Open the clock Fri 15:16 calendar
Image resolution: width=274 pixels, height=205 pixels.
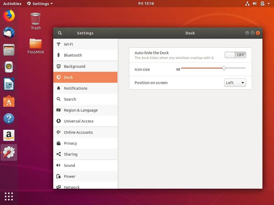click(146, 3)
